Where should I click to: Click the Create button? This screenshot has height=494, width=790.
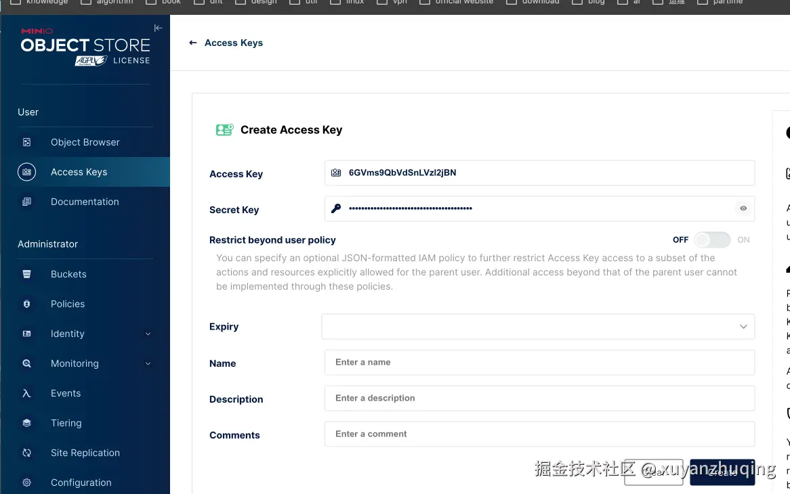tap(722, 472)
